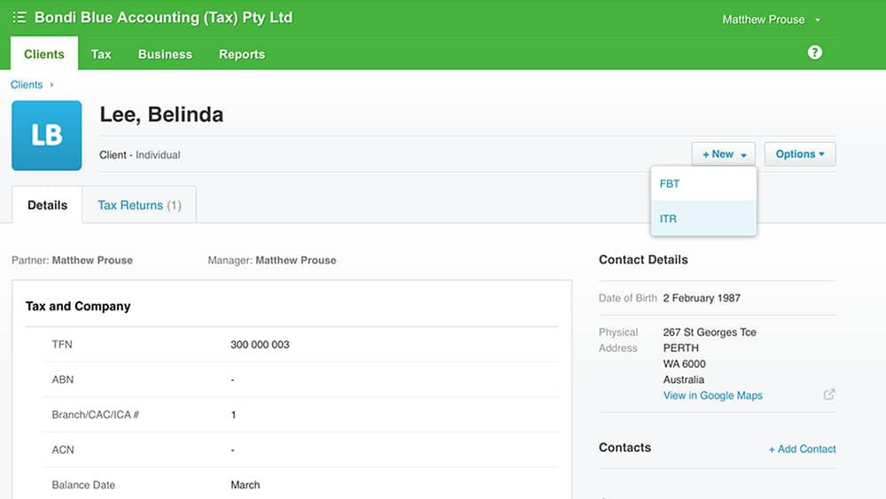Click the + Add Contact link
Image resolution: width=886 pixels, height=499 pixels.
click(x=802, y=449)
